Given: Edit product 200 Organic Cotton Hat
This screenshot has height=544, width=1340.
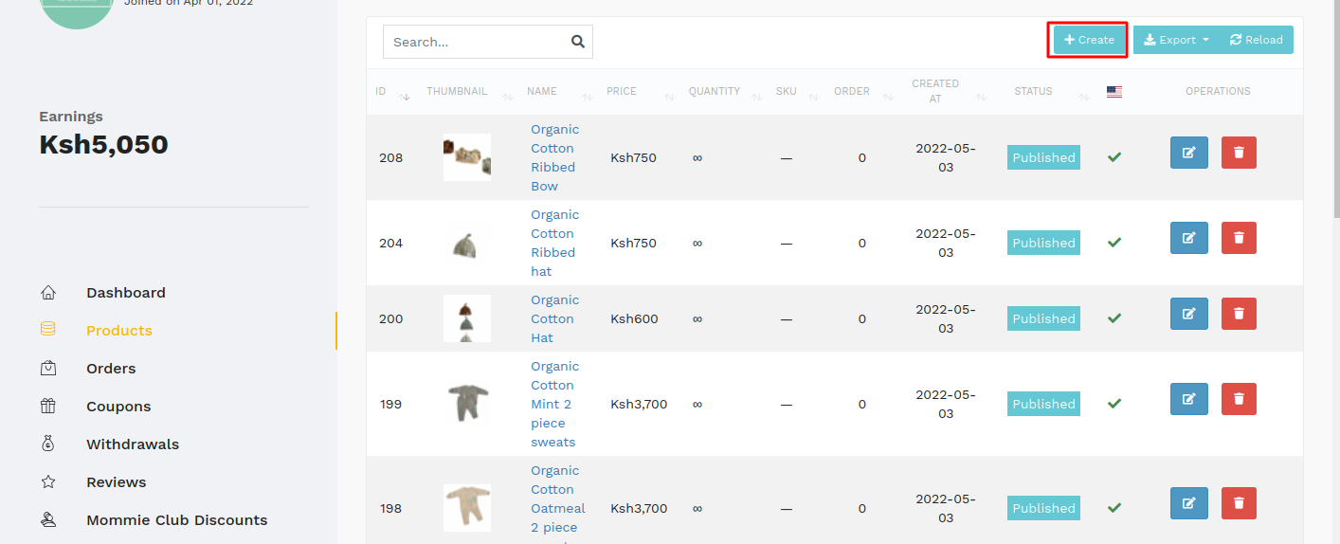Looking at the screenshot, I should (x=1189, y=314).
